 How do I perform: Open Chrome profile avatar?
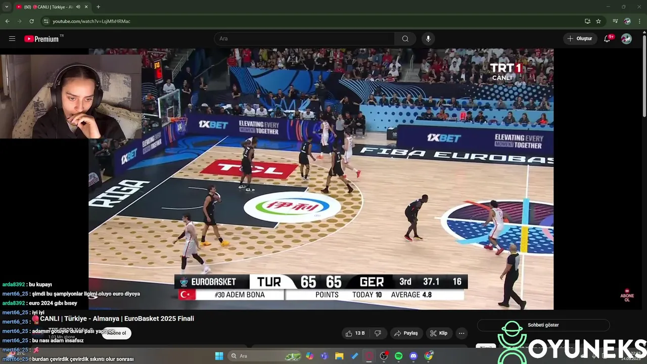pos(627,21)
